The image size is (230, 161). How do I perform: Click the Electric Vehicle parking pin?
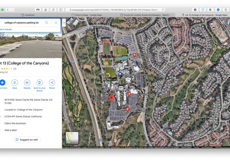[129, 94]
